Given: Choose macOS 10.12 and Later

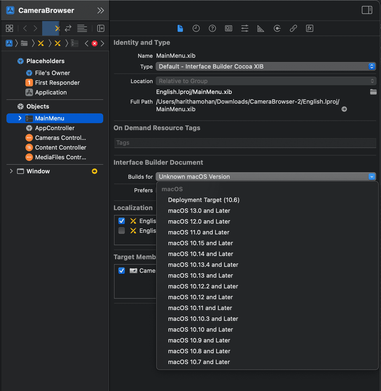Looking at the screenshot, I should click(x=267, y=297).
